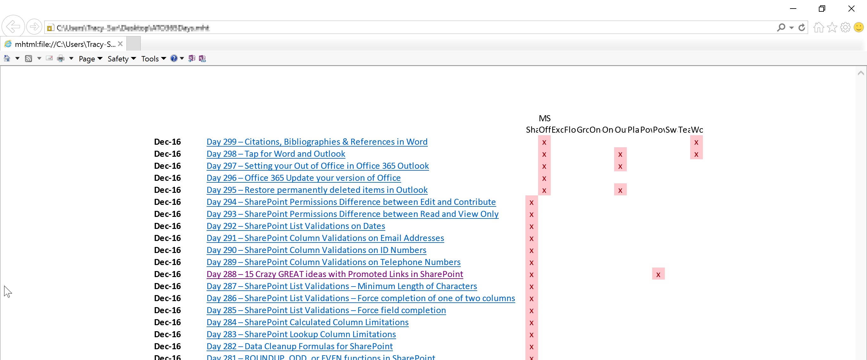The width and height of the screenshot is (867, 360).
Task: Open the Safety menu
Action: (x=121, y=59)
